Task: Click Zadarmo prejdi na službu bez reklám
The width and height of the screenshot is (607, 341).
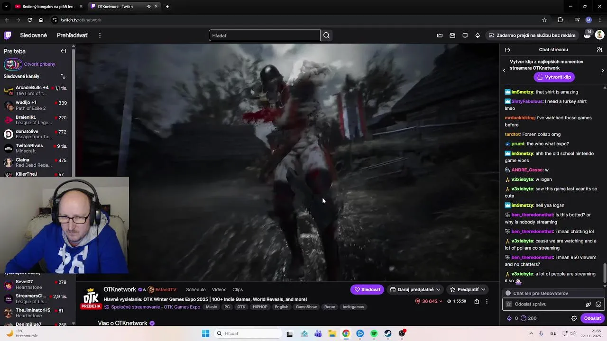Action: coord(532,36)
